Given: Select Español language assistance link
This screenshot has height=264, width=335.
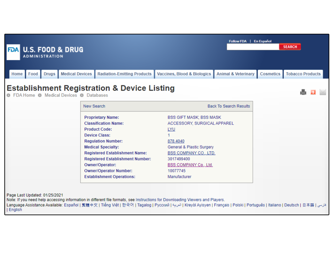Looking at the screenshot, I should [71, 205].
